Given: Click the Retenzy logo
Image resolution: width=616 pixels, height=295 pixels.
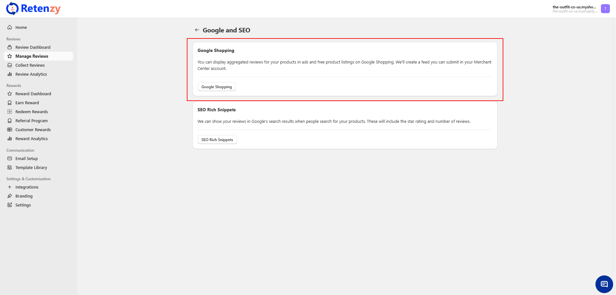Looking at the screenshot, I should tap(33, 9).
